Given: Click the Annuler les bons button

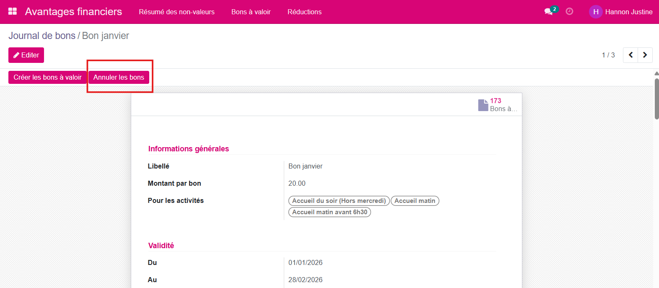Looking at the screenshot, I should tap(119, 77).
